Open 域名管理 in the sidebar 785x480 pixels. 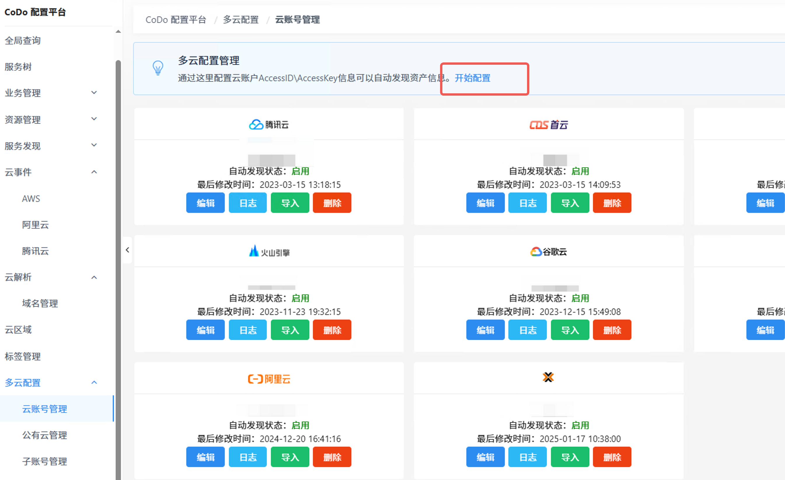40,303
